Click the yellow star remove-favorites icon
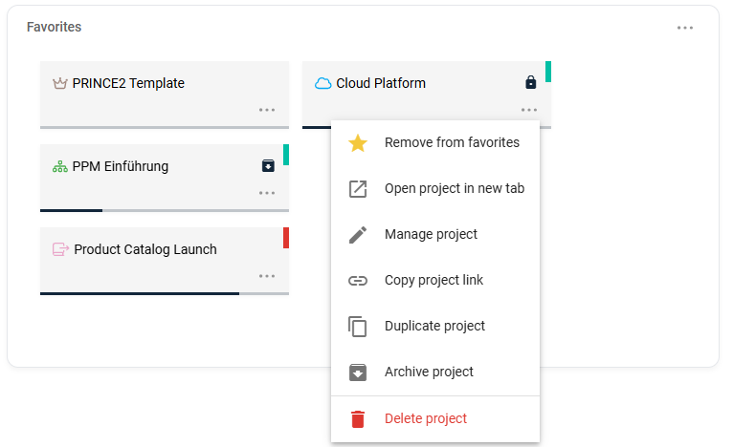The height and width of the screenshot is (447, 733). (x=358, y=143)
